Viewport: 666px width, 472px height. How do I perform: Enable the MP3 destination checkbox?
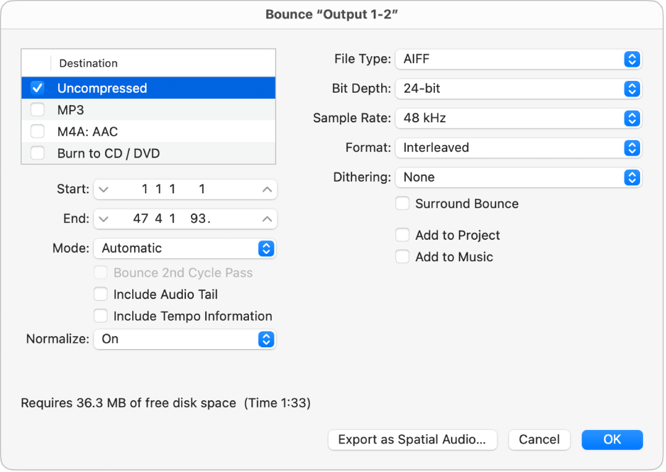point(37,109)
